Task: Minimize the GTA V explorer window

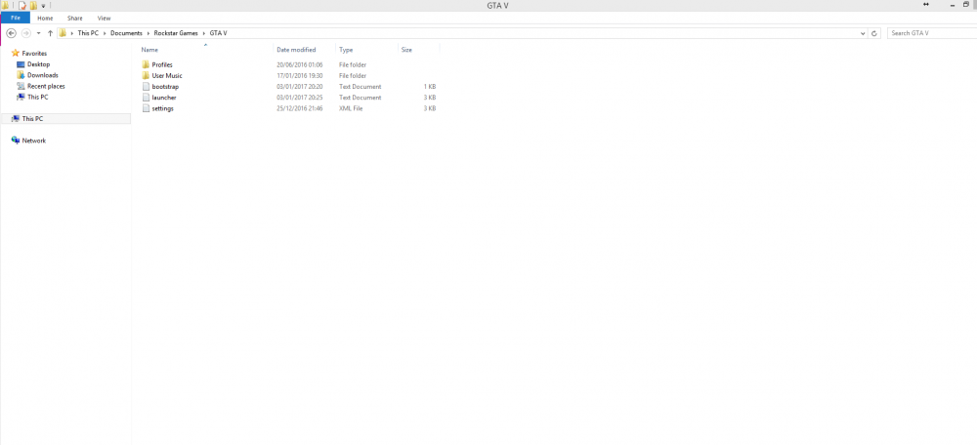Action: pyautogui.click(x=953, y=5)
